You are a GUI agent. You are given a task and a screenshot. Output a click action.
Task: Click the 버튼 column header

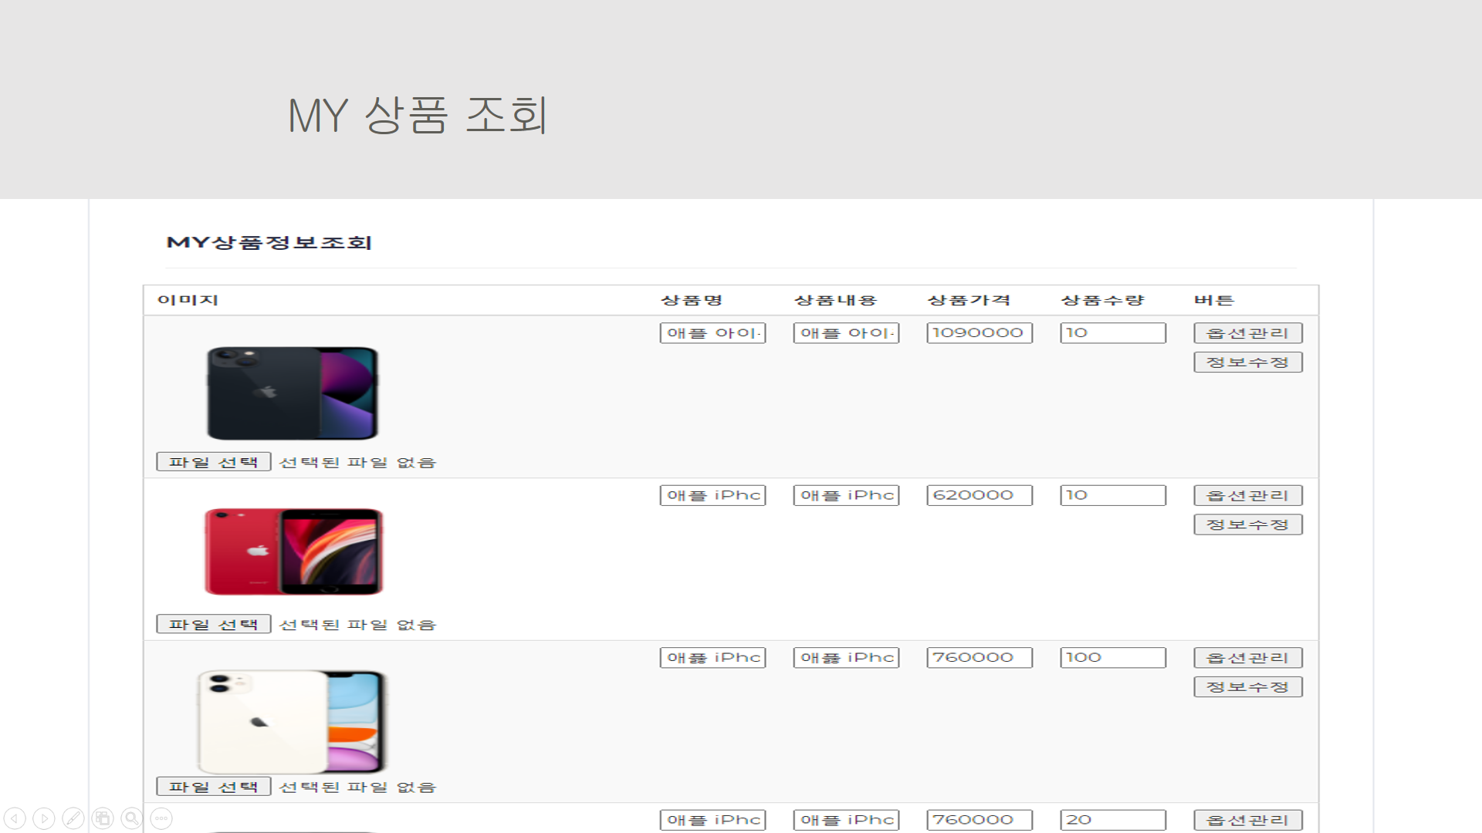pos(1214,300)
